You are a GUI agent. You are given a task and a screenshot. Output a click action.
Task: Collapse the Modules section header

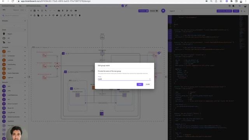pos(25,21)
